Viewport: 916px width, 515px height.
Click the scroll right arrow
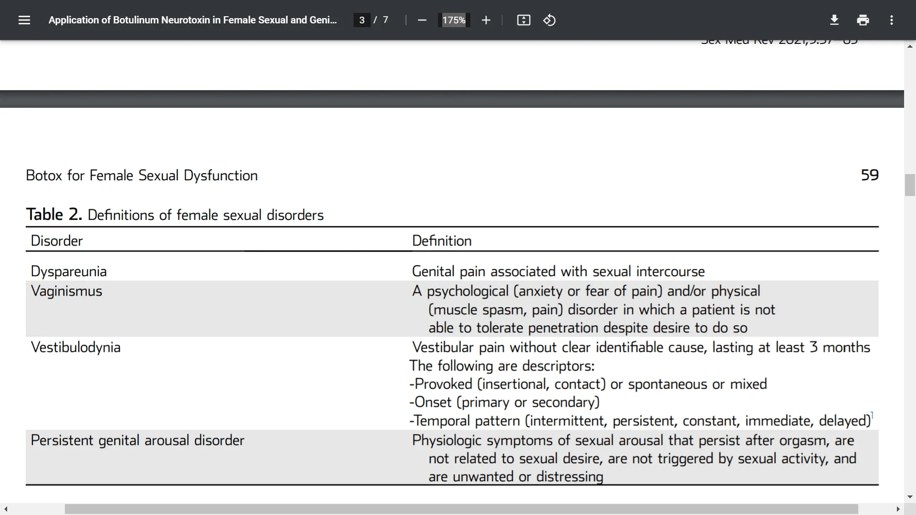pos(898,509)
